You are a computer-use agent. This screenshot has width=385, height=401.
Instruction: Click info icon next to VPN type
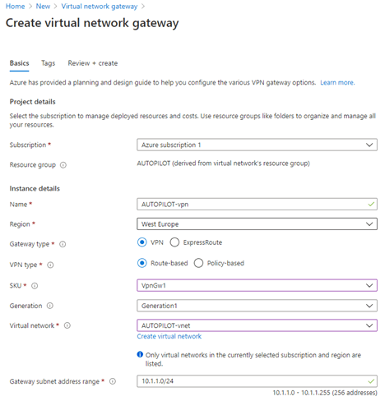click(x=50, y=265)
